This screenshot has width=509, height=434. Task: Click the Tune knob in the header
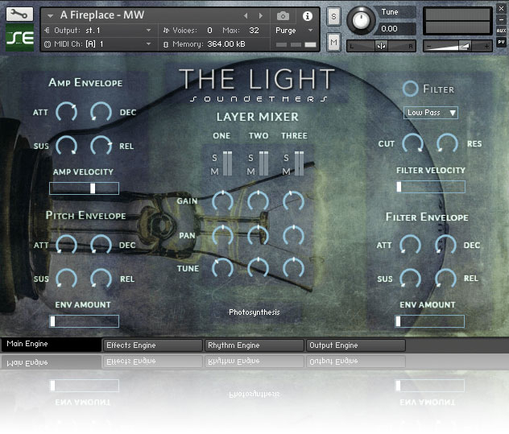pos(361,20)
